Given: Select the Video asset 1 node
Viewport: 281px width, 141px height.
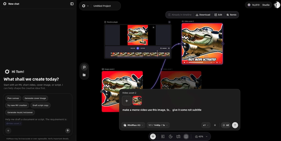Looking at the screenshot, I should point(181,80).
